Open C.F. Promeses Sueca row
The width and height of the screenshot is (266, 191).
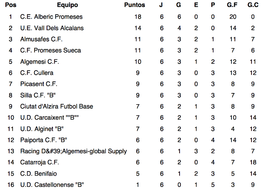pos(50,50)
